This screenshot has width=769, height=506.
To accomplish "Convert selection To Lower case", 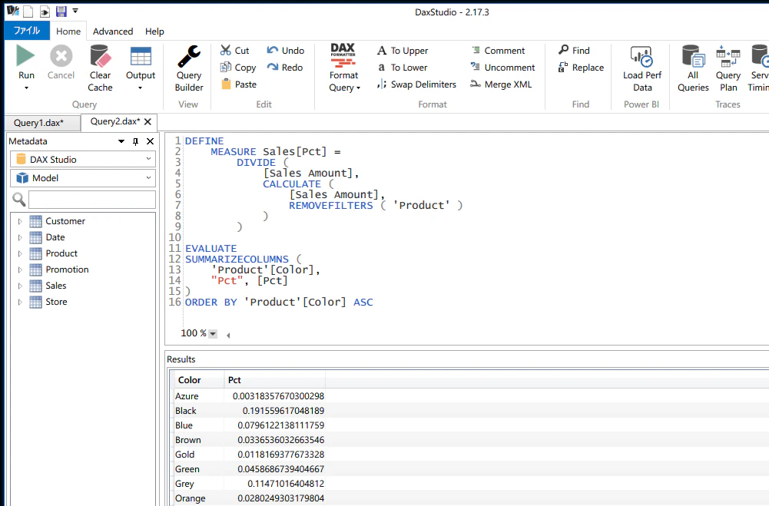I will 402,68.
